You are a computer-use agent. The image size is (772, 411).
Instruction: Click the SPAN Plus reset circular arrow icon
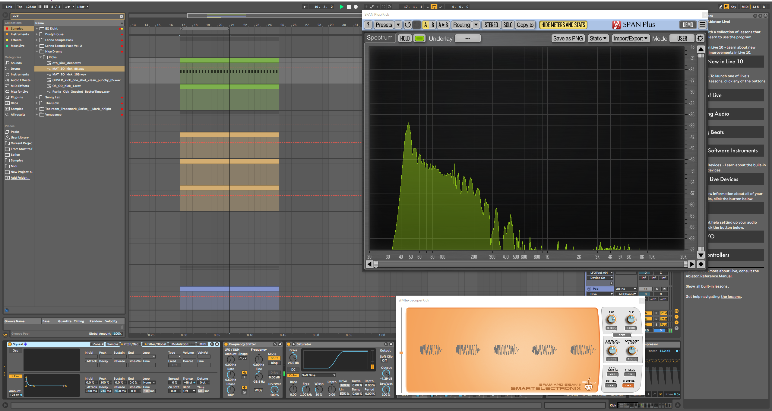click(407, 25)
